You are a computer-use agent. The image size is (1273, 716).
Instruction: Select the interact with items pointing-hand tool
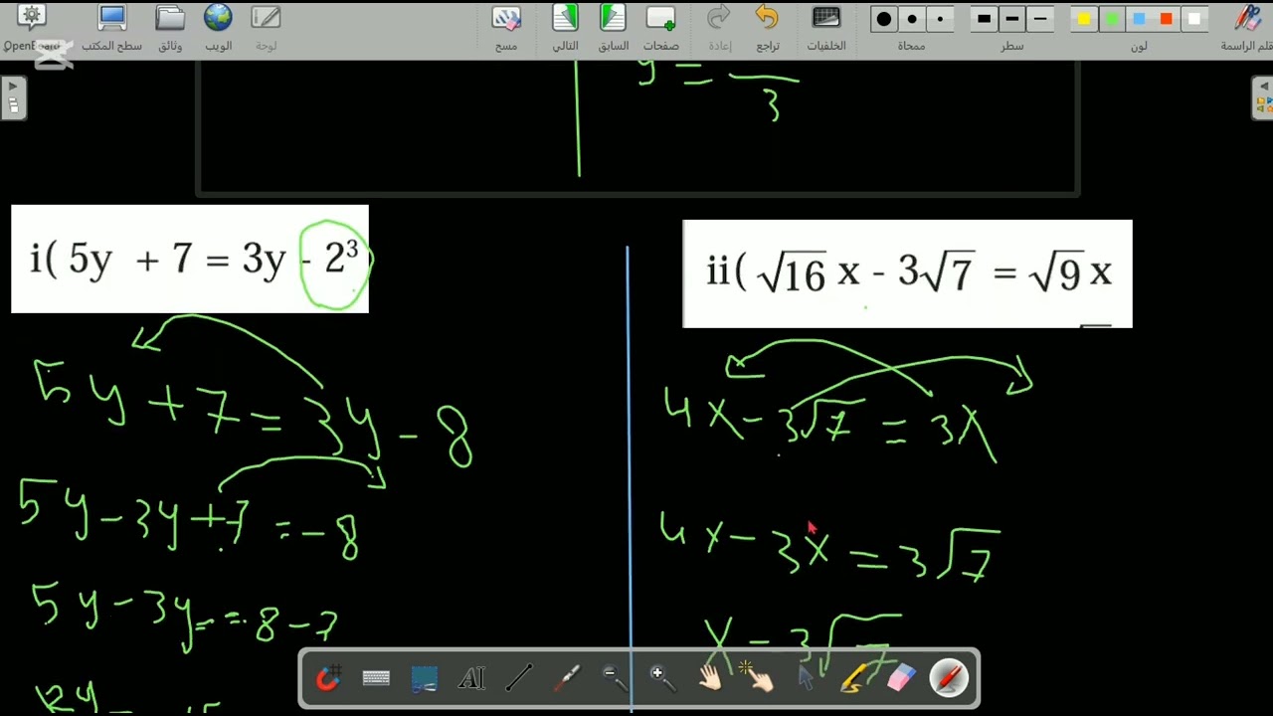coord(758,678)
